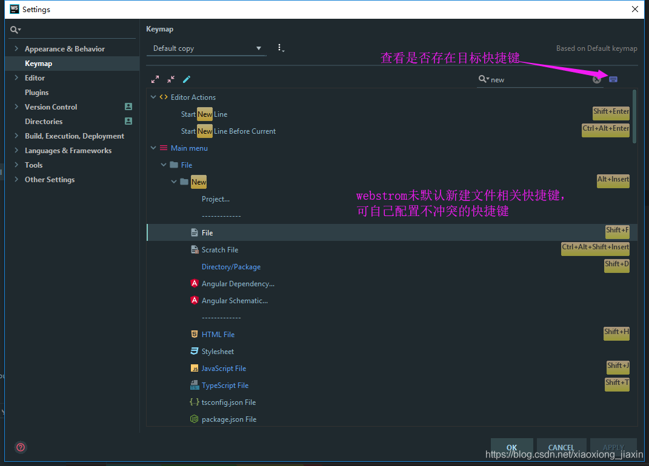Click the keymap list vertical scrollbar

(634, 117)
